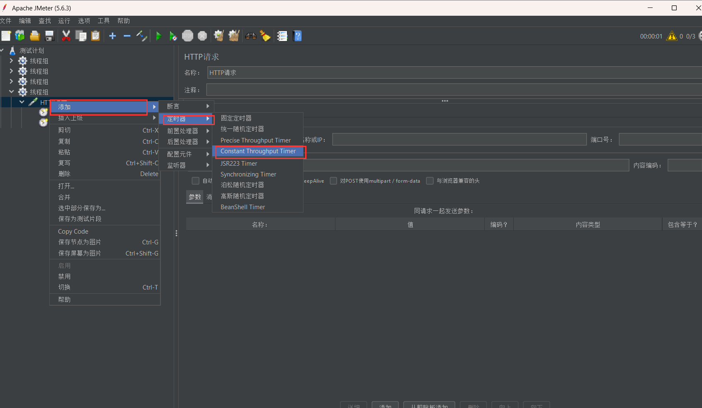The image size is (702, 408).
Task: Click the 名称 field containing HTTP请求
Action: (454, 72)
